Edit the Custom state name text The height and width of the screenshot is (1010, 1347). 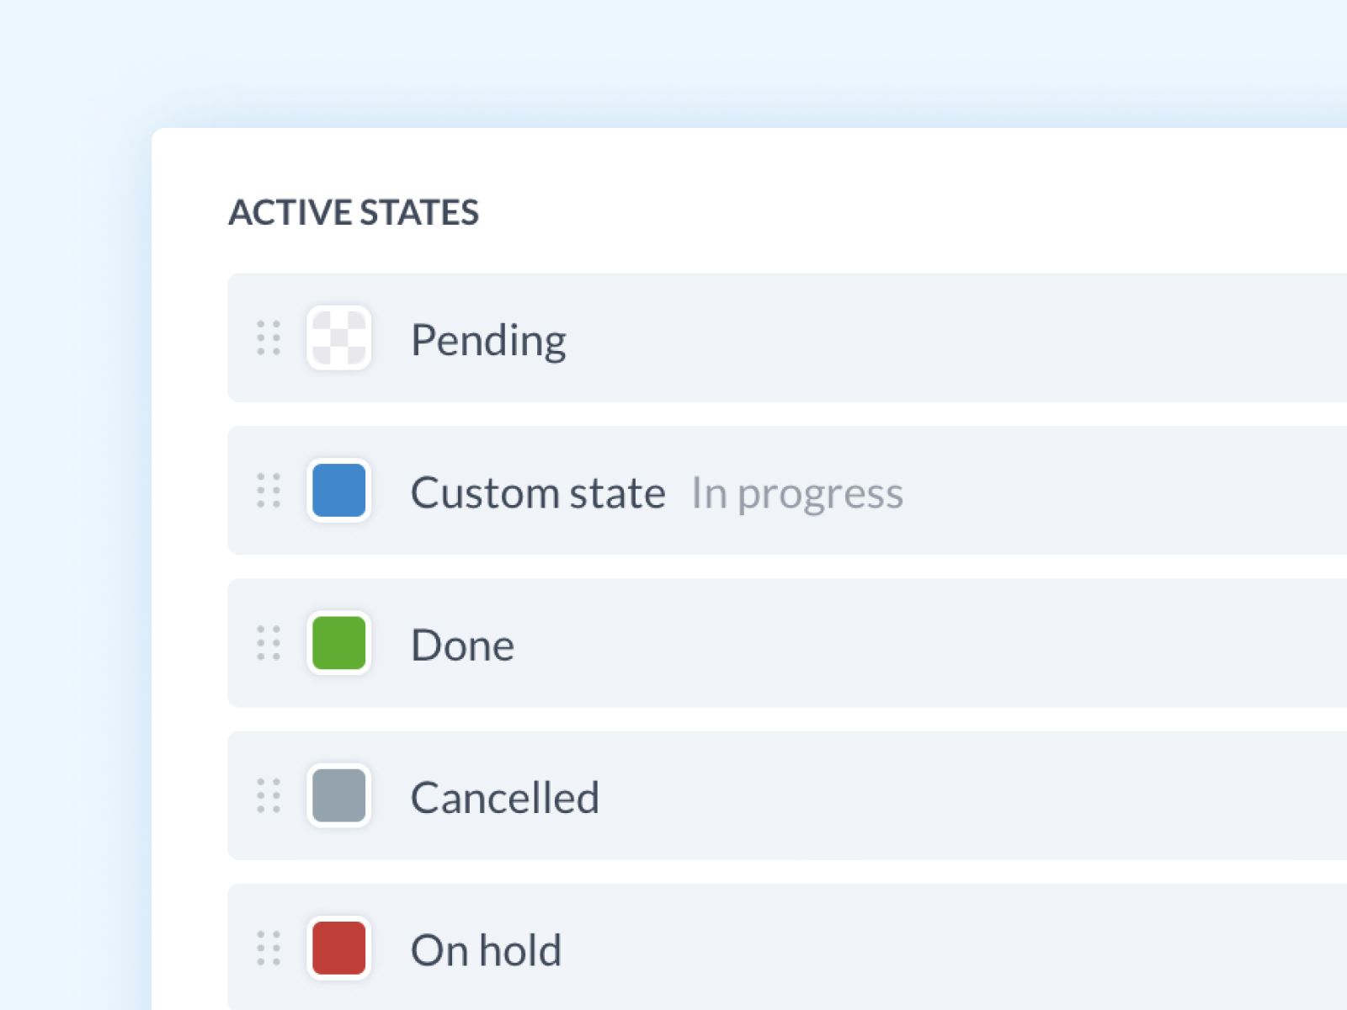coord(538,492)
